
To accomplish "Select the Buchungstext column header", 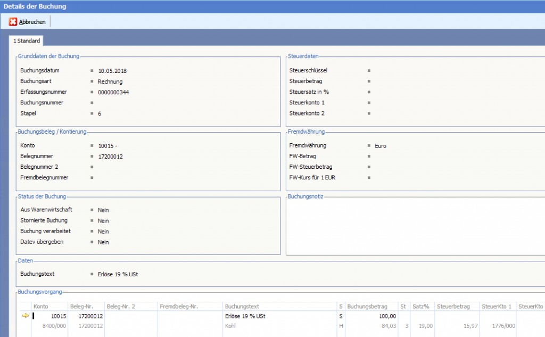I will [x=242, y=307].
